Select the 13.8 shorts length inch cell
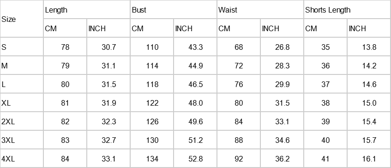Image resolution: width=391 pixels, height=168 pixels. (x=369, y=47)
